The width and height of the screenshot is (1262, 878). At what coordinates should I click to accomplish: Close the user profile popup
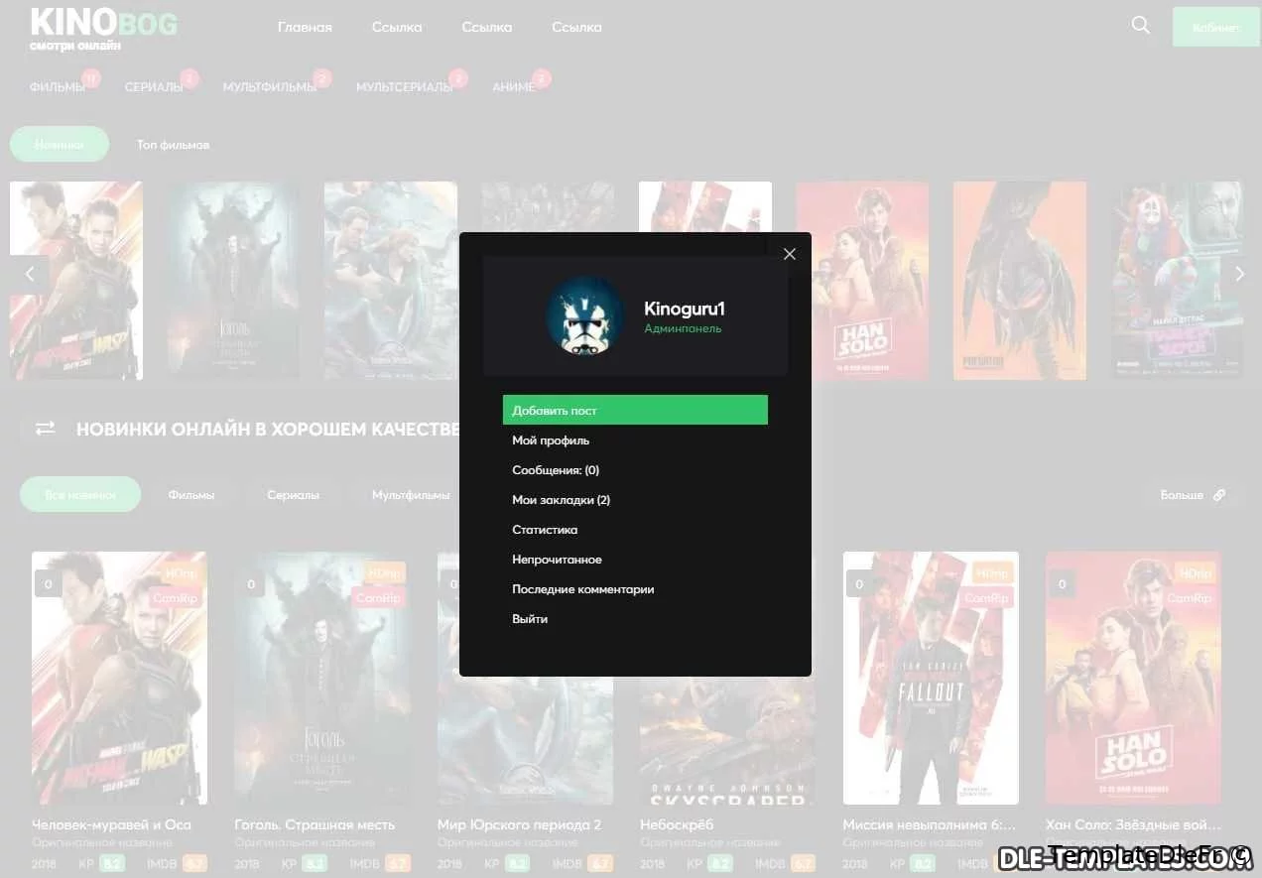pyautogui.click(x=790, y=254)
